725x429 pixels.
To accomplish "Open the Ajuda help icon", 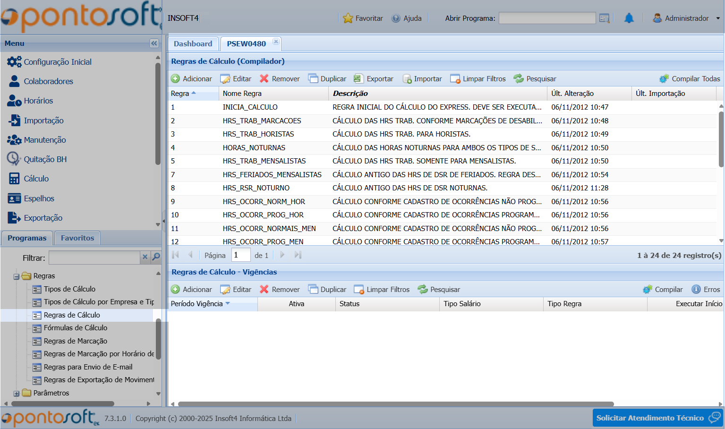I will (x=396, y=18).
